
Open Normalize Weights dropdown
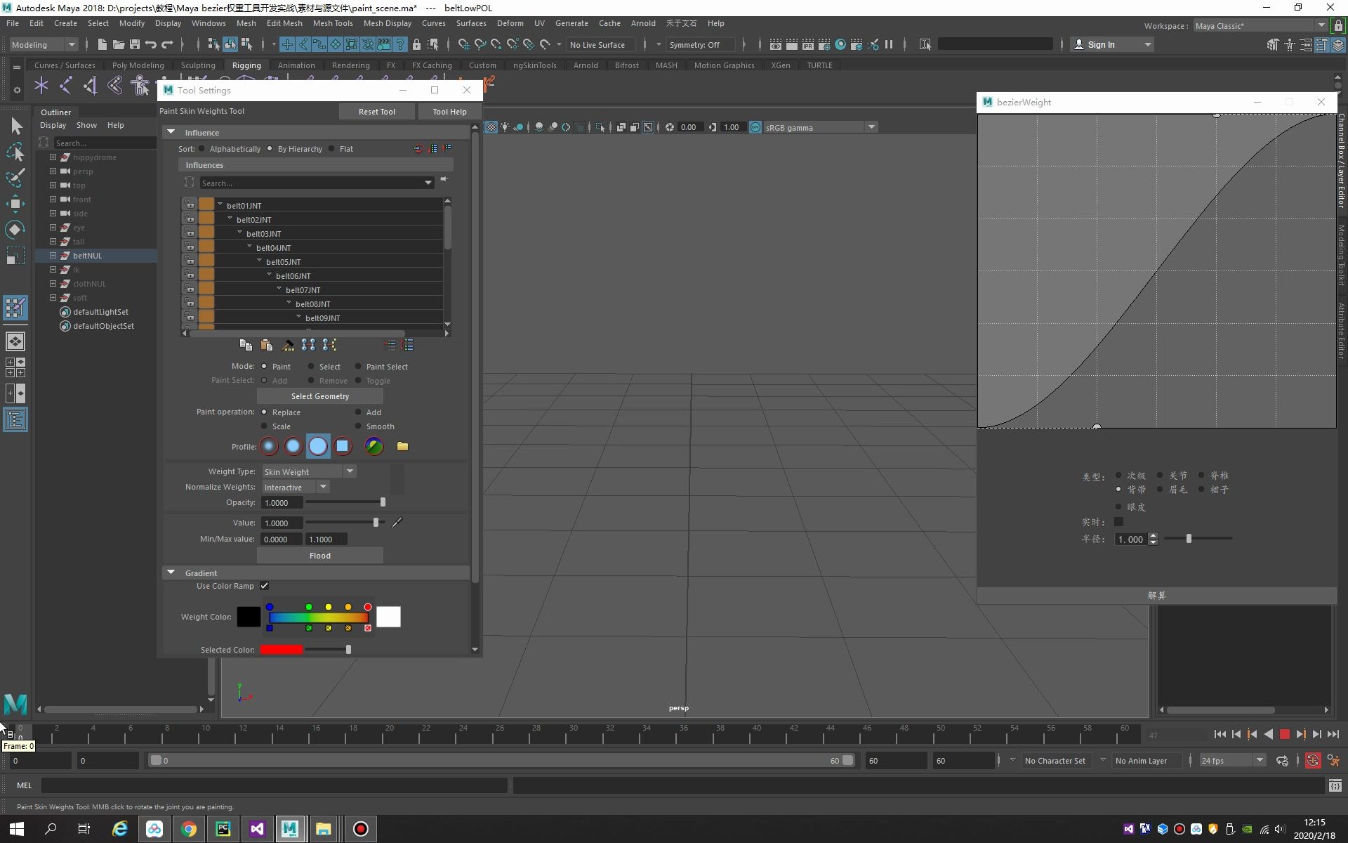pyautogui.click(x=296, y=487)
